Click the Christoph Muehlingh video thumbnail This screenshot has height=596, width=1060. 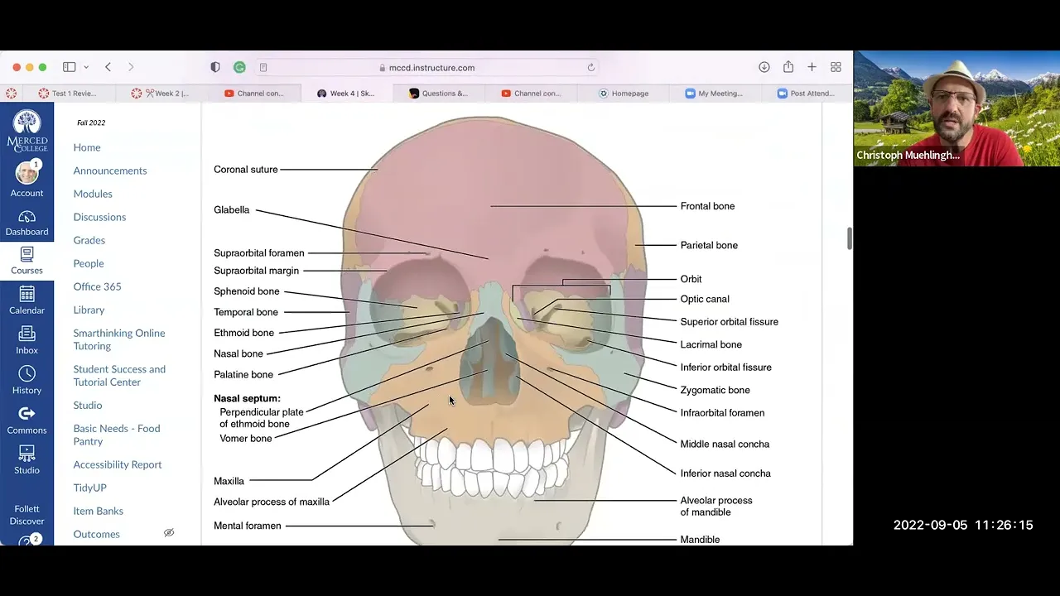pyautogui.click(x=956, y=108)
